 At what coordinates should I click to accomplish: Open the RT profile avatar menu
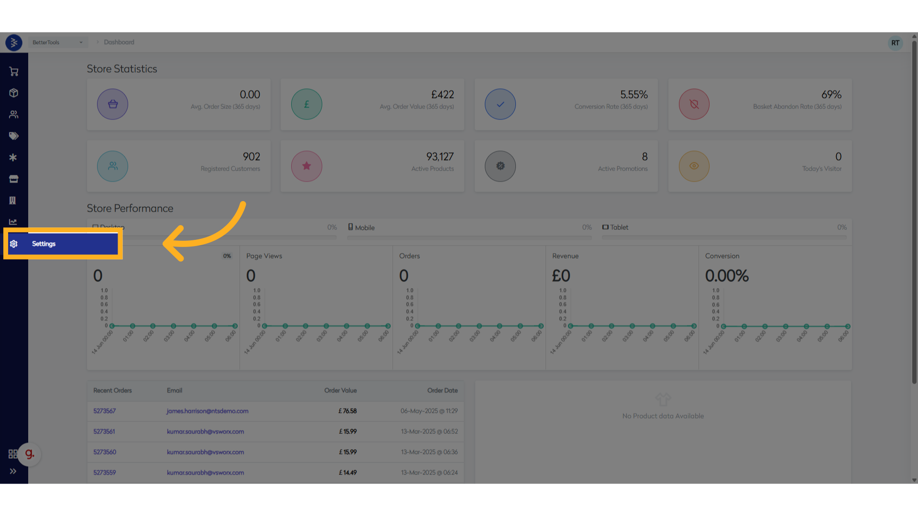(x=895, y=43)
